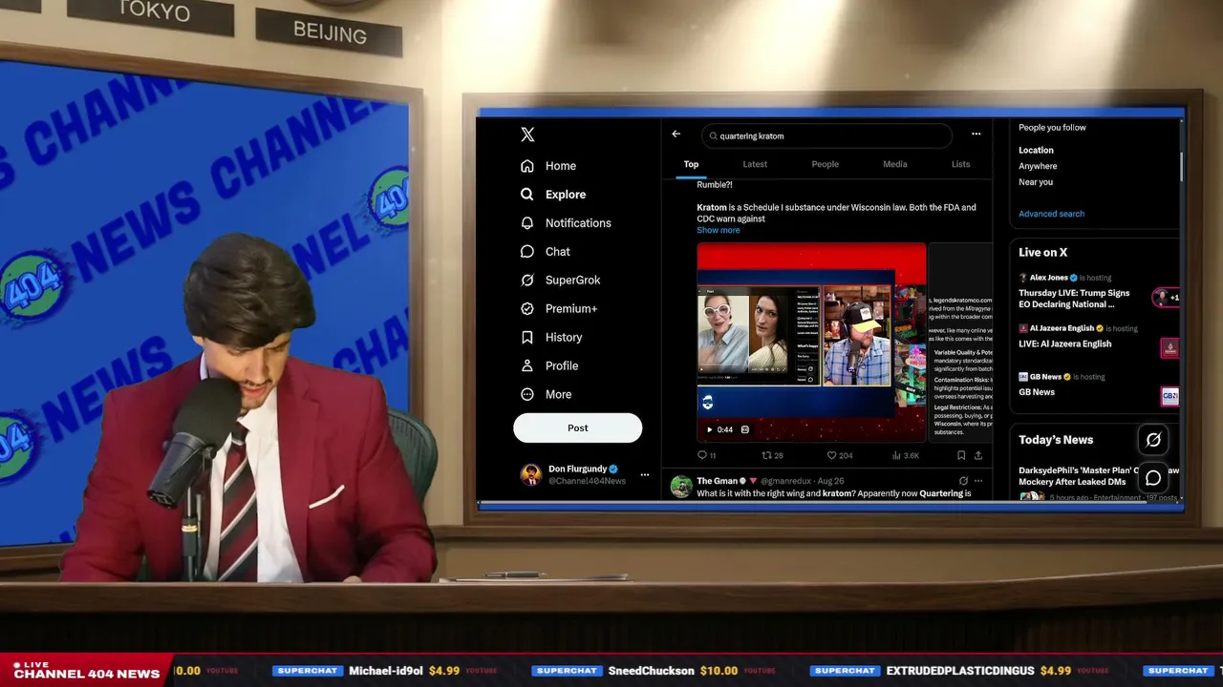Click the "Today's News" heading
Viewport: 1223px width, 687px height.
coord(1056,440)
